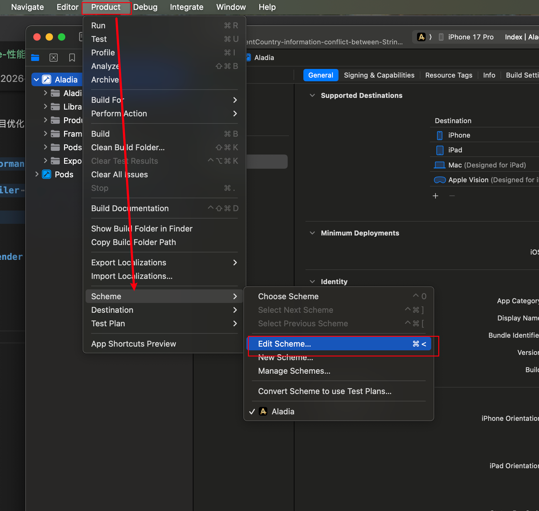Click the Apple Vision headset icon
This screenshot has width=539, height=511.
coord(440,180)
